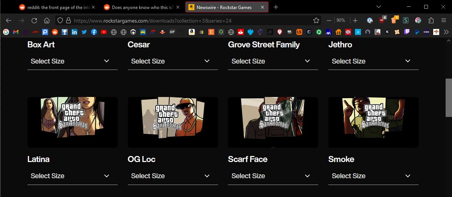Viewport: 452px width, 197px height.
Task: Zoom out with the minus button
Action: (x=329, y=20)
